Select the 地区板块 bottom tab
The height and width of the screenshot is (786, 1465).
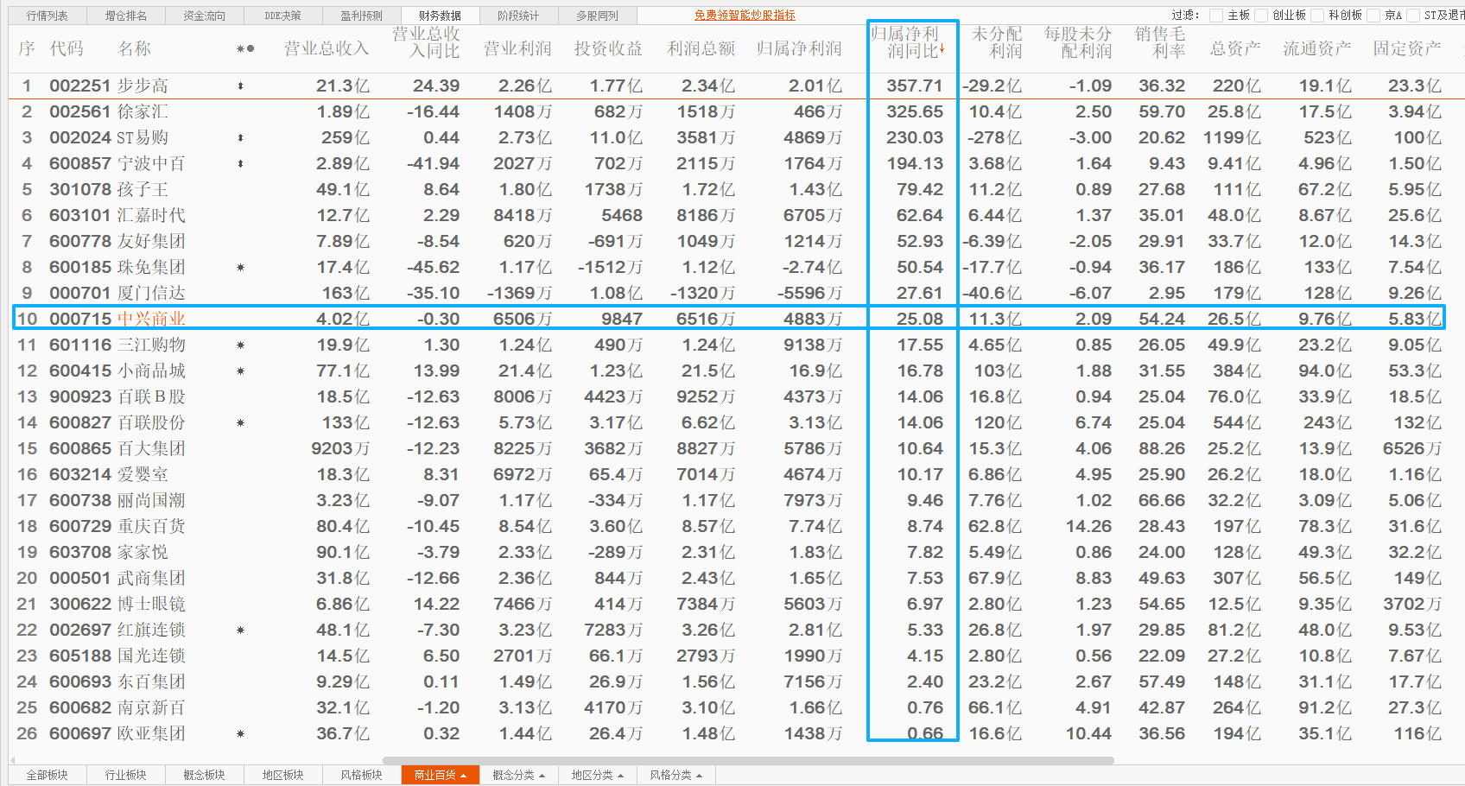(283, 775)
